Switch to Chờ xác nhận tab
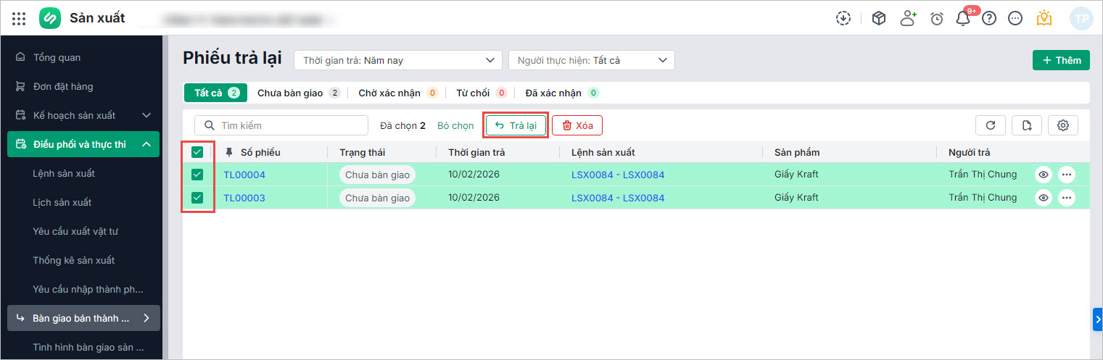This screenshot has height=360, width=1103. (398, 93)
